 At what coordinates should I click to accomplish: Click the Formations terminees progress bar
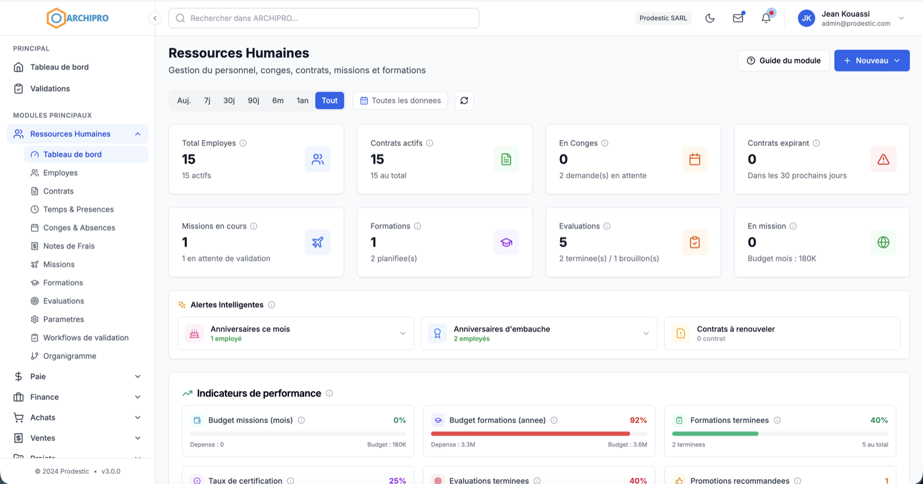pyautogui.click(x=780, y=434)
